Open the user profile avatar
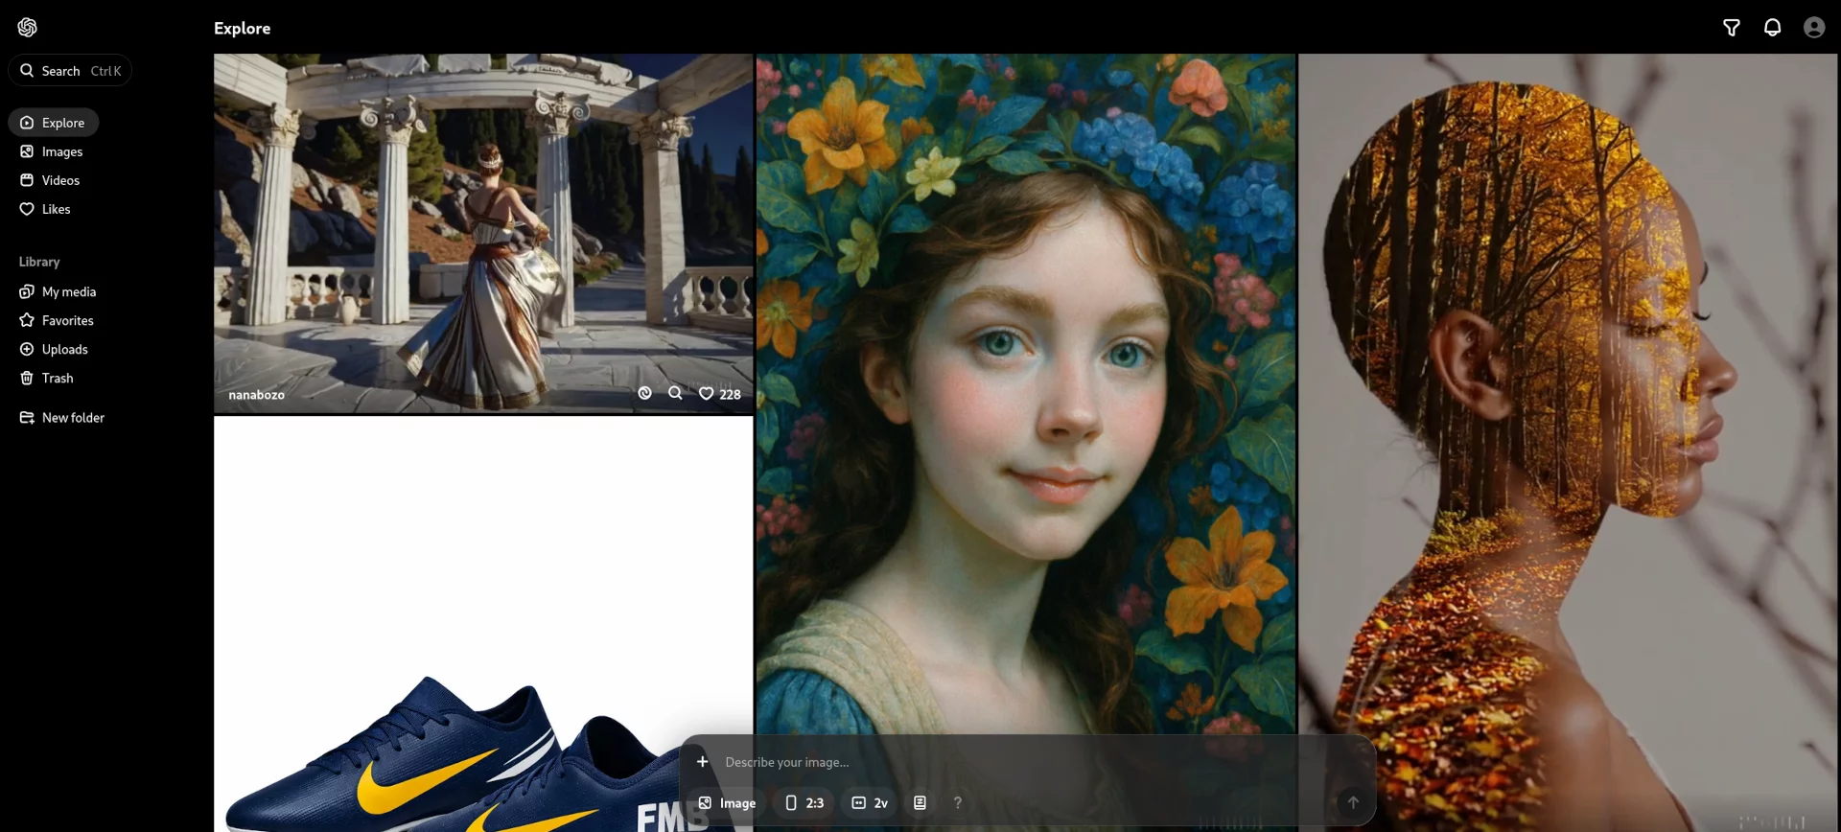Image resolution: width=1841 pixels, height=832 pixels. (1813, 28)
